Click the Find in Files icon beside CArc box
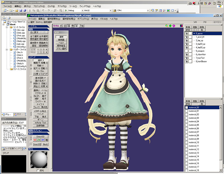 click(115, 11)
